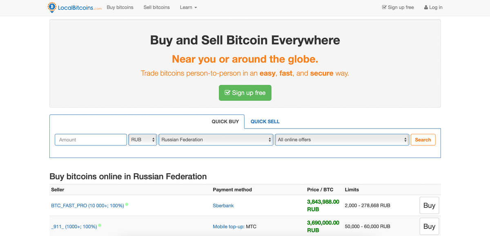Image resolution: width=490 pixels, height=236 pixels.
Task: Switch to the QUICK SELL tab
Action: [x=265, y=121]
